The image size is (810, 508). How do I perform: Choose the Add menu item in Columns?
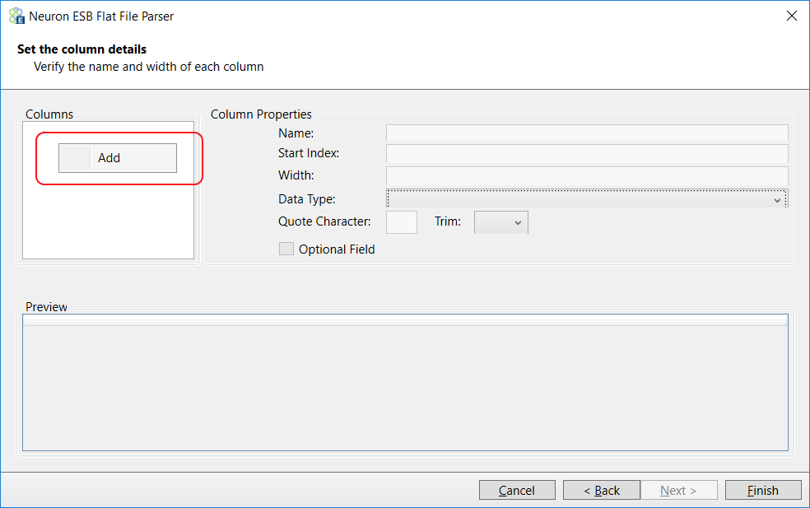coord(118,158)
